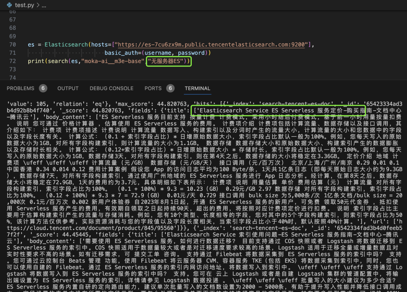Click line number 71 in gutter
The image size is (407, 292).
click(x=12, y=53)
